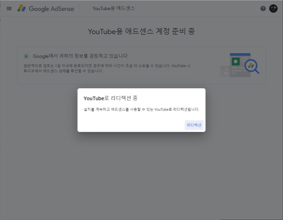This screenshot has height=220, width=283.
Task: Open the hamburger main menu
Action: (9, 8)
